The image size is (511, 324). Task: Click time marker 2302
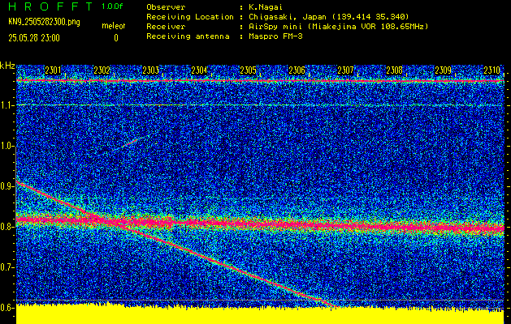point(102,70)
